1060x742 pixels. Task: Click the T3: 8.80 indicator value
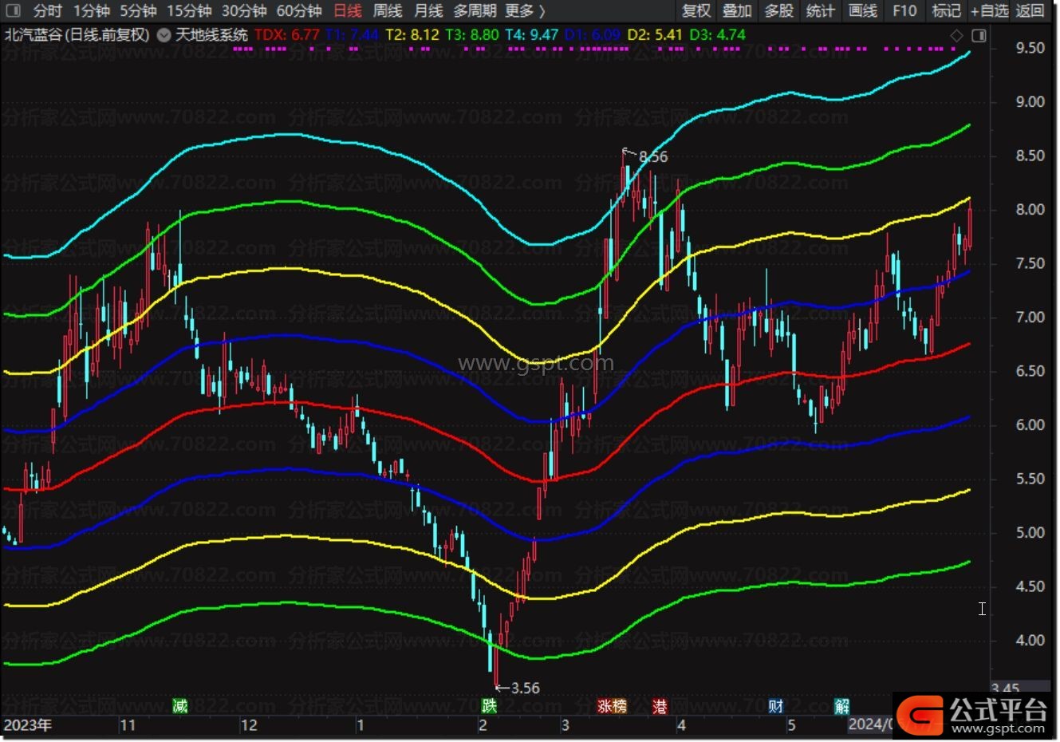(x=472, y=35)
